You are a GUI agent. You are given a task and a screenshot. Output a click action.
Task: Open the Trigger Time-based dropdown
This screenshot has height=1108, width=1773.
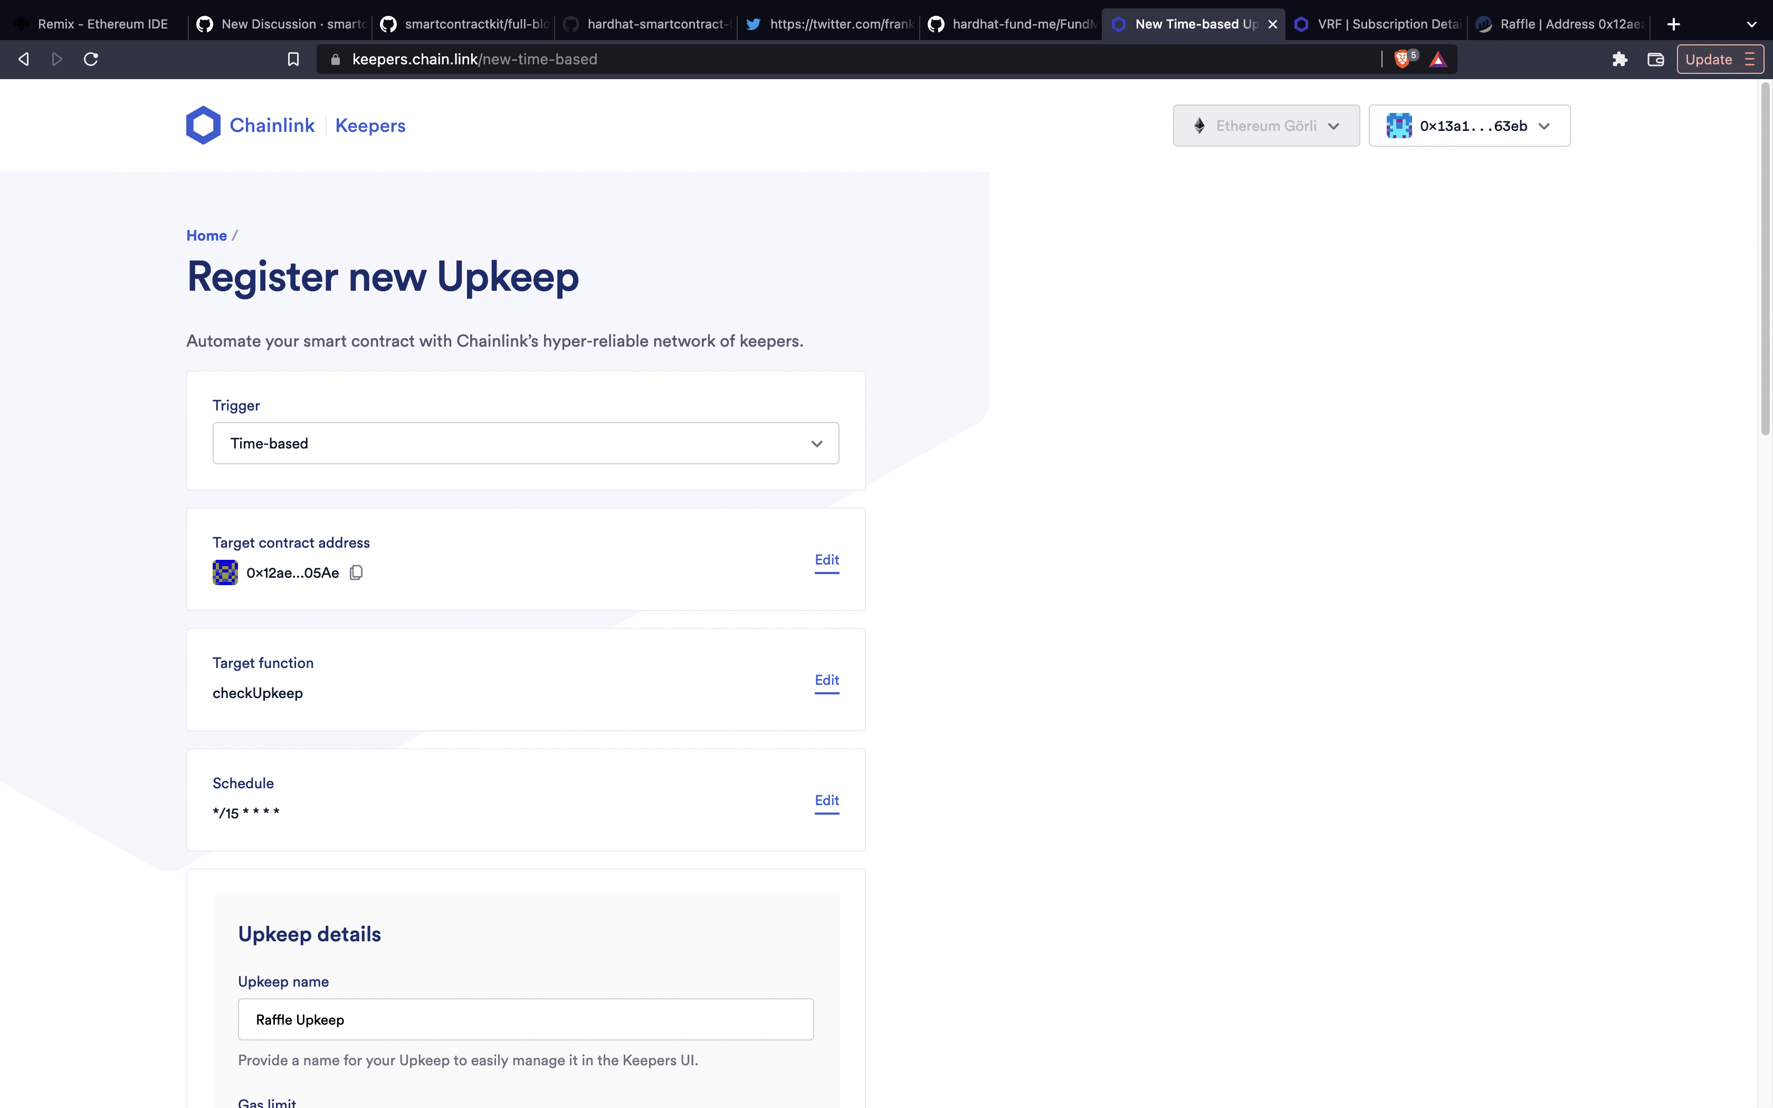(526, 443)
